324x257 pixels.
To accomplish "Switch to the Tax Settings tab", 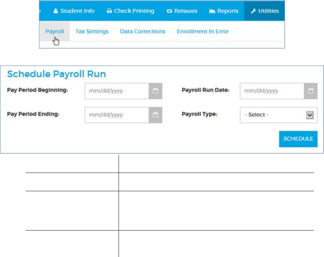I will tap(92, 31).
